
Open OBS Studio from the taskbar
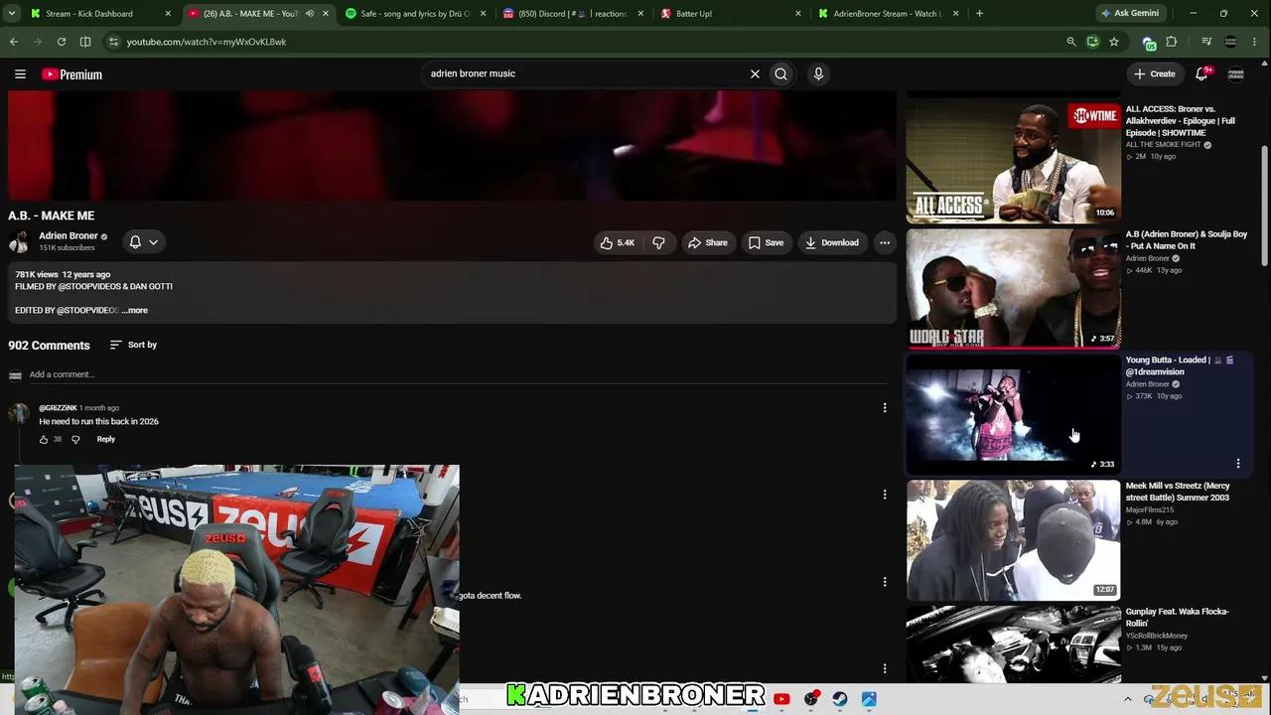(x=811, y=699)
